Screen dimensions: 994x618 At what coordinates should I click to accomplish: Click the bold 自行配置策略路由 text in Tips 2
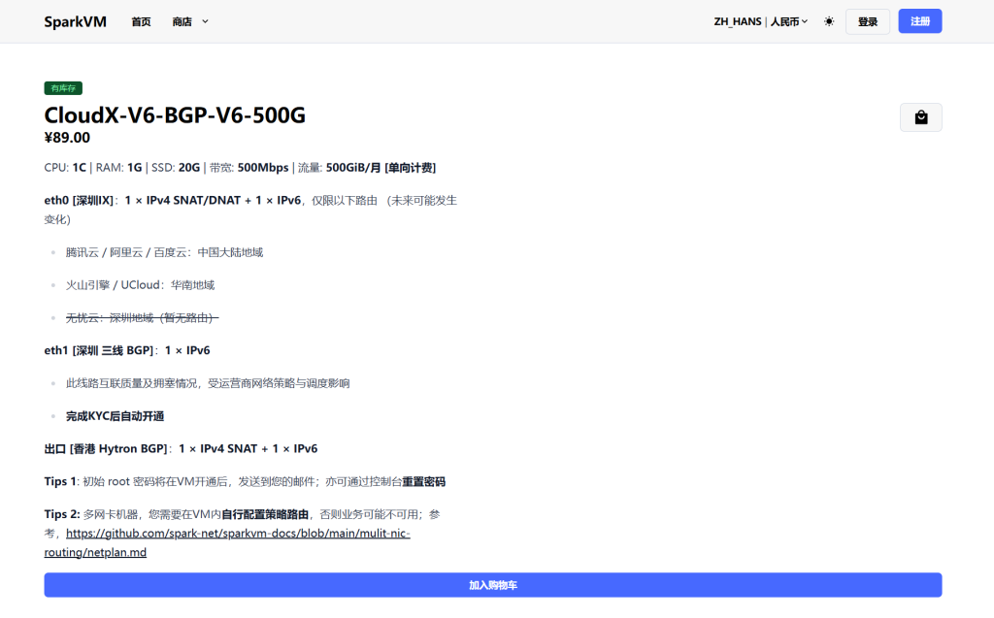pos(265,514)
